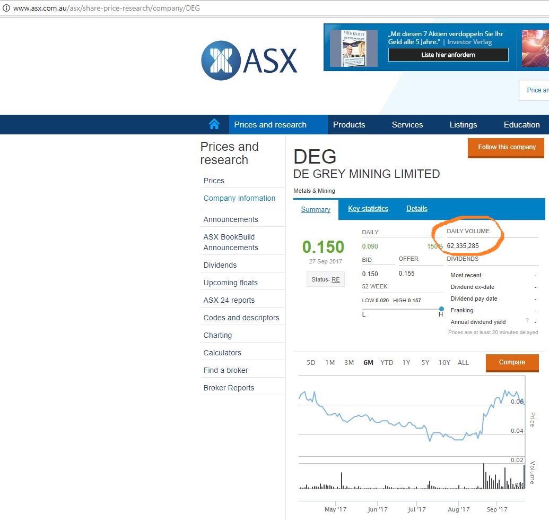
Task: Click the 'Investor Verlag' ad text
Action: pos(469,42)
